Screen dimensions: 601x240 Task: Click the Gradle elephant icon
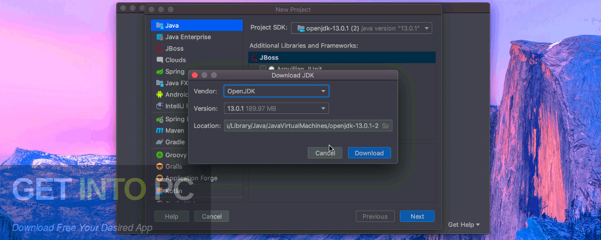point(159,142)
